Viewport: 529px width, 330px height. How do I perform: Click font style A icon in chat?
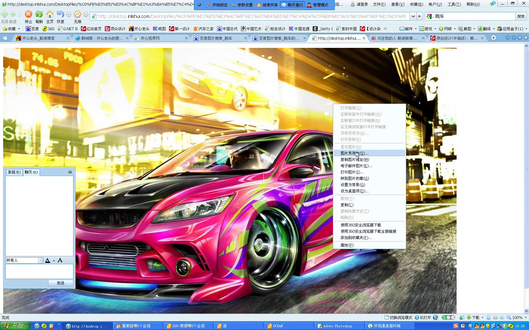[60, 260]
